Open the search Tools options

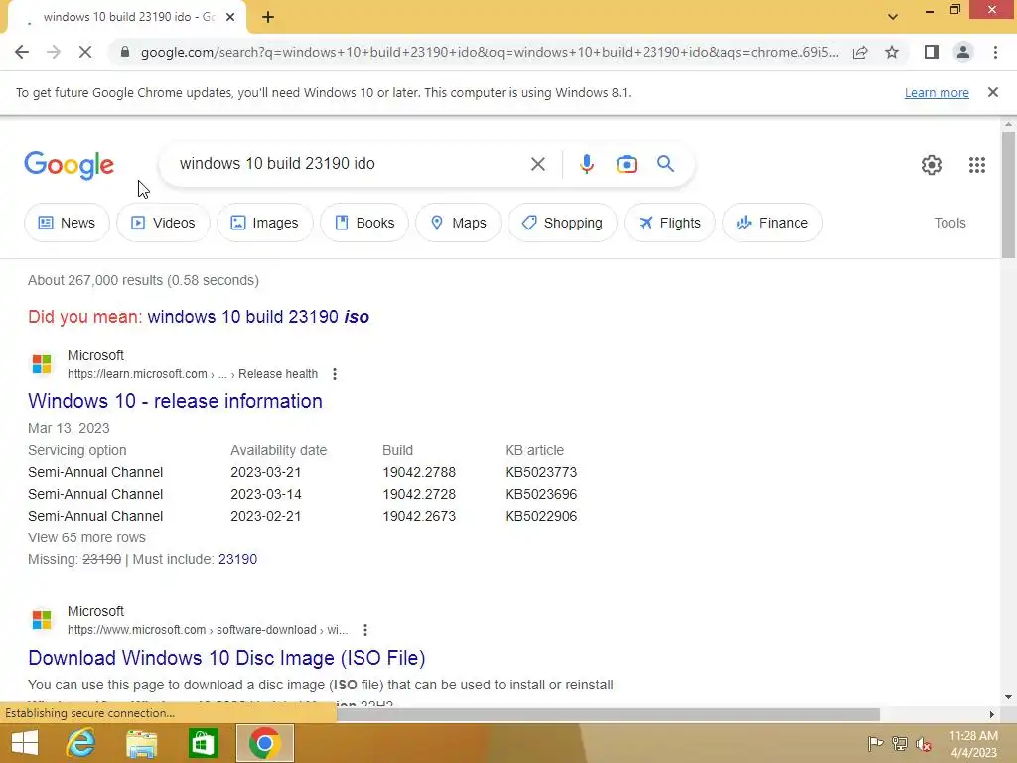coord(949,223)
